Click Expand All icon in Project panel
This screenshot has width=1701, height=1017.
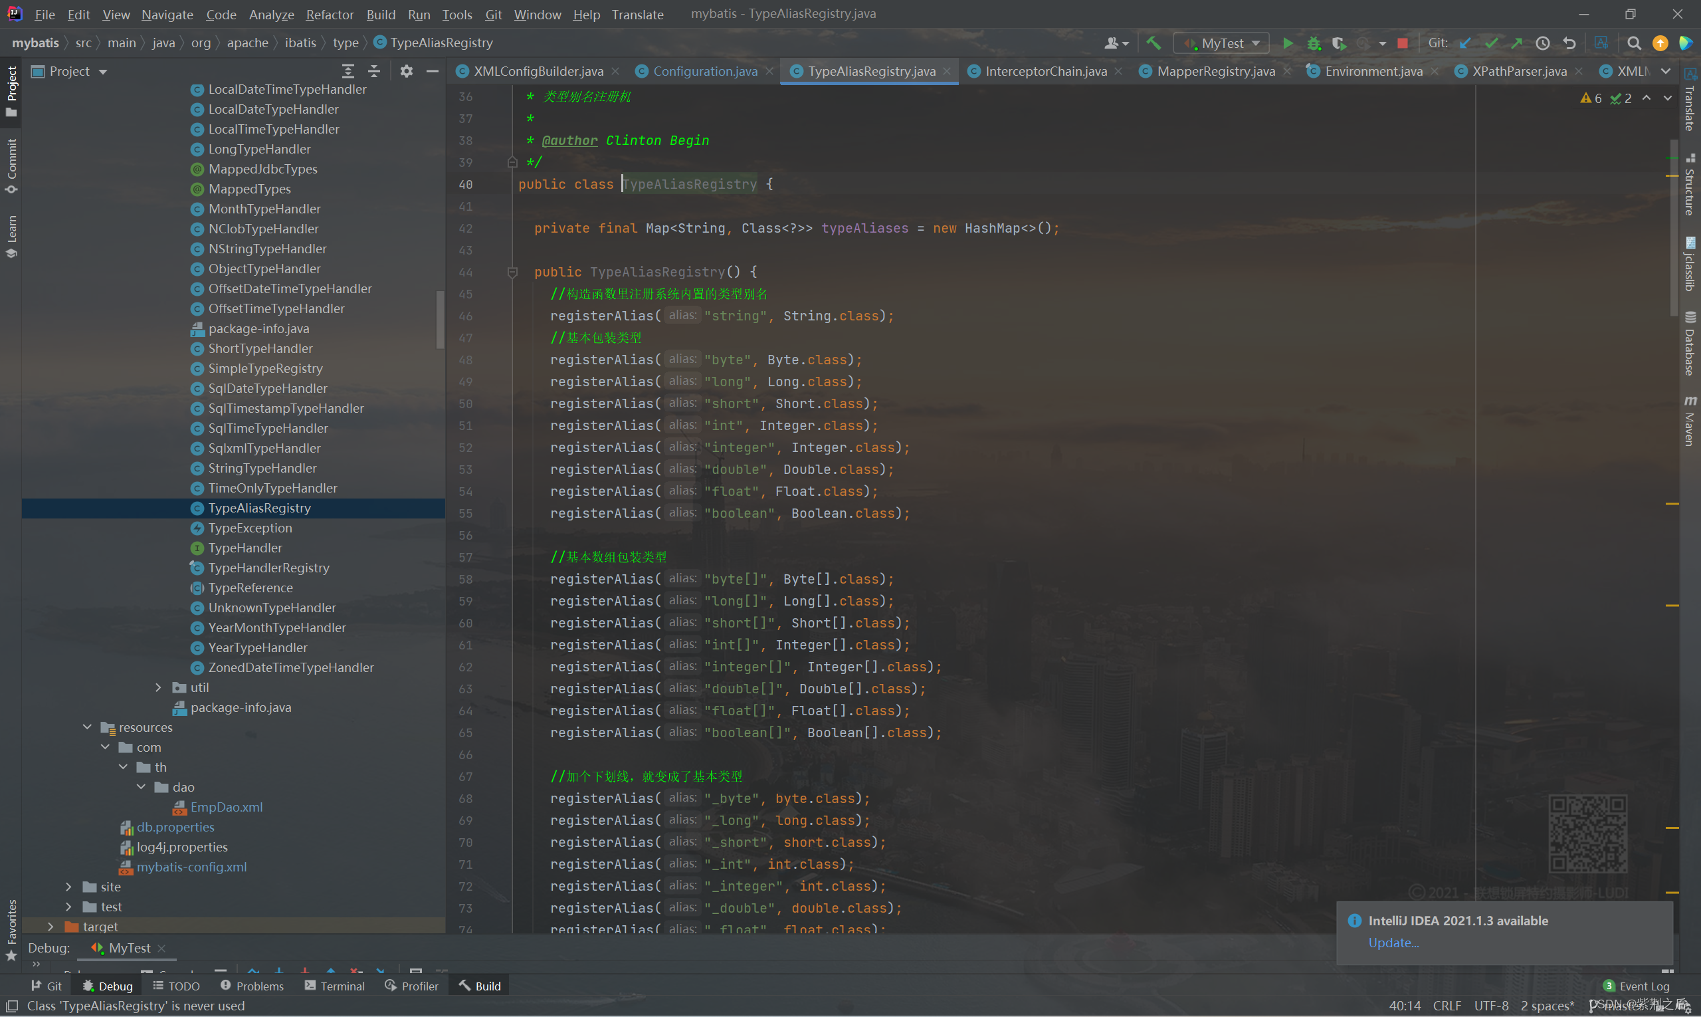(x=348, y=71)
